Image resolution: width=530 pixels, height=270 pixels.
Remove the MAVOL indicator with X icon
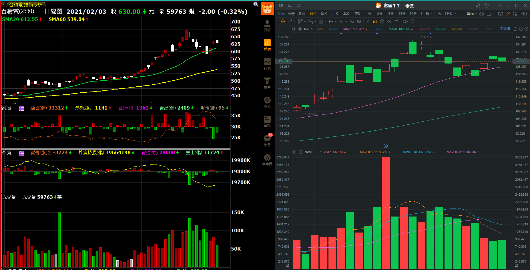tap(300, 152)
